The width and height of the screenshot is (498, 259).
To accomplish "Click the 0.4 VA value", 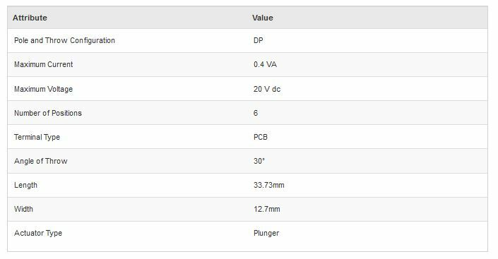I will pyautogui.click(x=265, y=64).
